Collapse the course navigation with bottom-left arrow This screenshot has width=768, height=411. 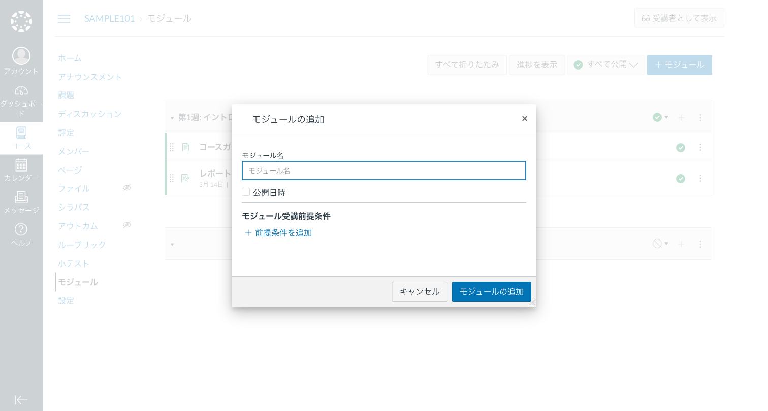point(21,400)
